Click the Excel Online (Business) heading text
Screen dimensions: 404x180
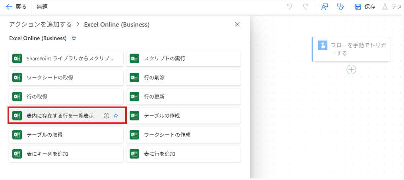tap(38, 39)
